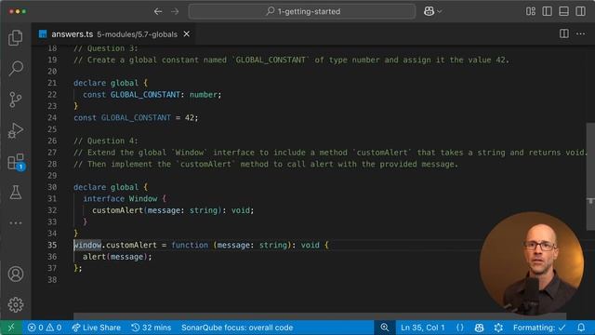Viewport: 595px width, 335px height.
Task: Click the 5-modules/5.7-globals path label
Action: (x=137, y=34)
